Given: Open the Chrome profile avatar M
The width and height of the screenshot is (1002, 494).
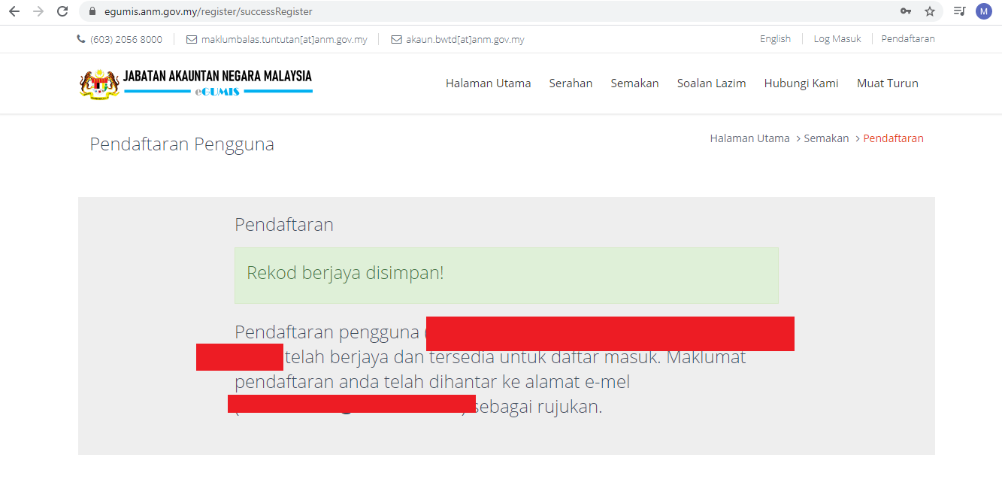Looking at the screenshot, I should point(983,11).
